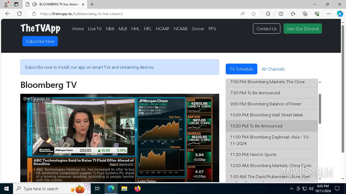Open Settings and more ellipsis menu
This screenshot has height=194, width=346.
click(x=329, y=14)
